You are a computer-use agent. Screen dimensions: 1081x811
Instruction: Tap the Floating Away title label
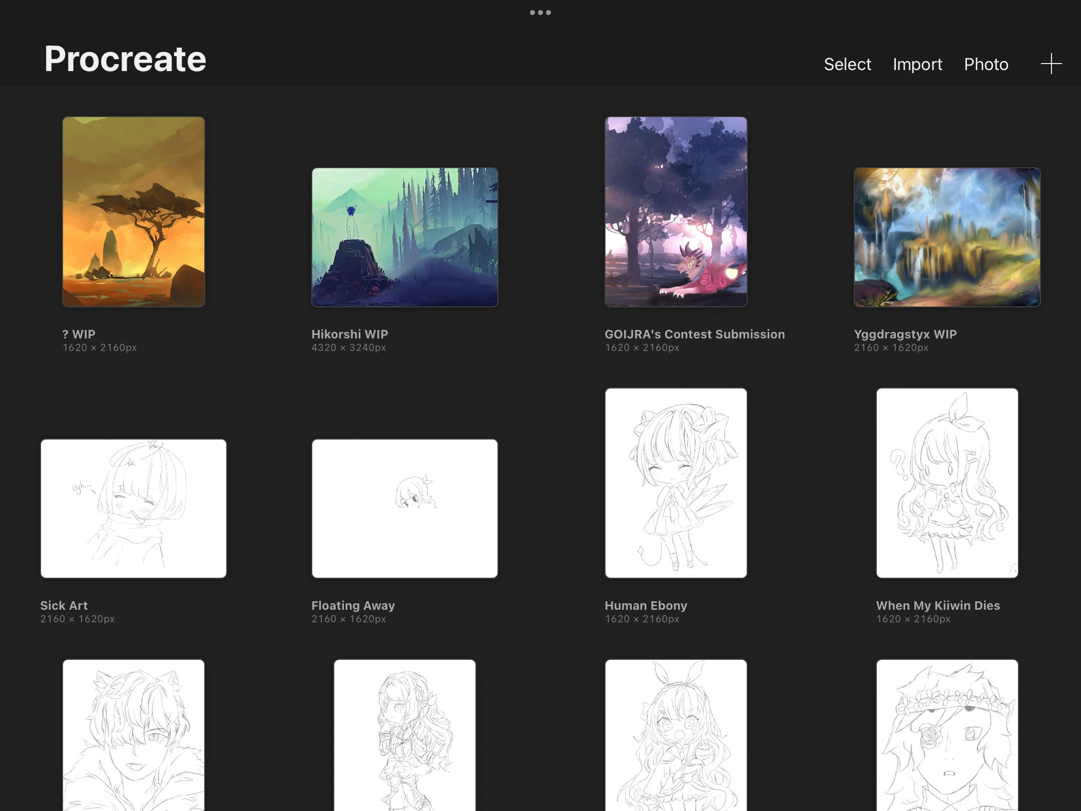pos(352,605)
